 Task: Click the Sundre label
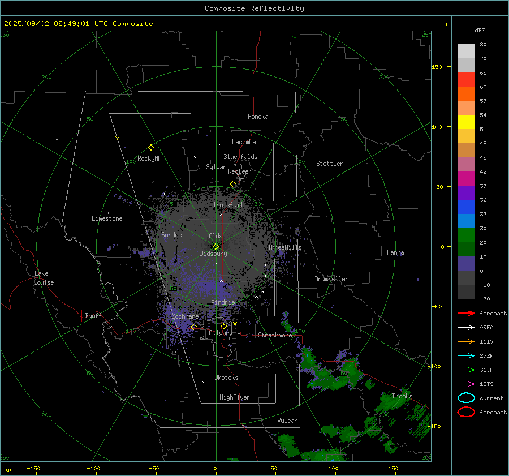[171, 234]
